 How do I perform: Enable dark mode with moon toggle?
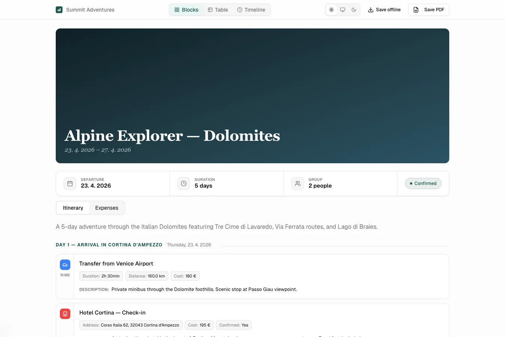[354, 10]
